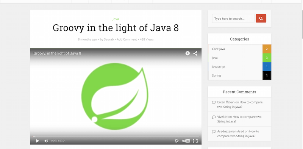
Task: Click comment bubble icon beside Asaduzzaman Asad
Action: (x=214, y=132)
